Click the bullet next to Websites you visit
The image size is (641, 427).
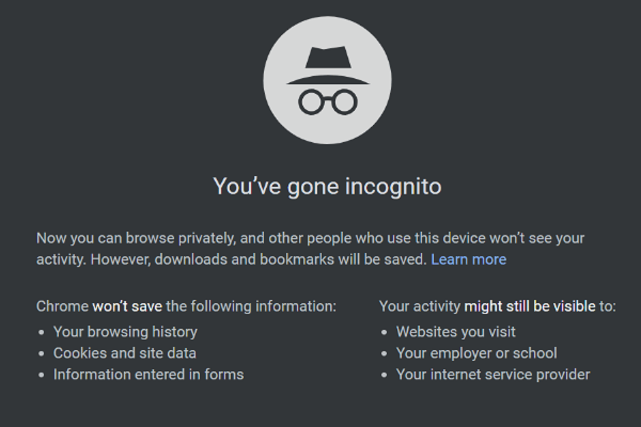tap(384, 332)
